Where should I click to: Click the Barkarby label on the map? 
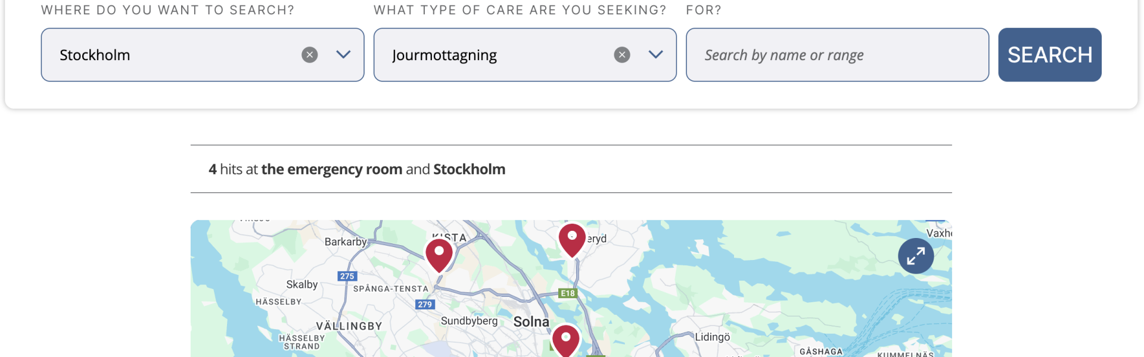tap(346, 242)
